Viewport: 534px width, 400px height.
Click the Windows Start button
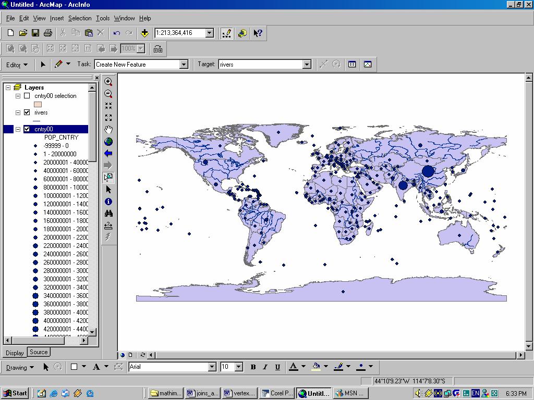pos(15,393)
